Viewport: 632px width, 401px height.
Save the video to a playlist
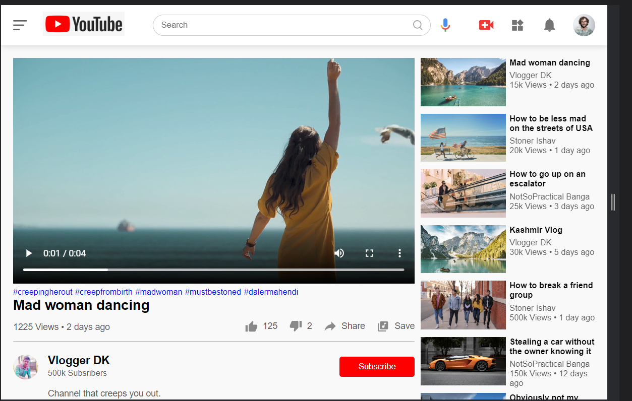pyautogui.click(x=396, y=326)
